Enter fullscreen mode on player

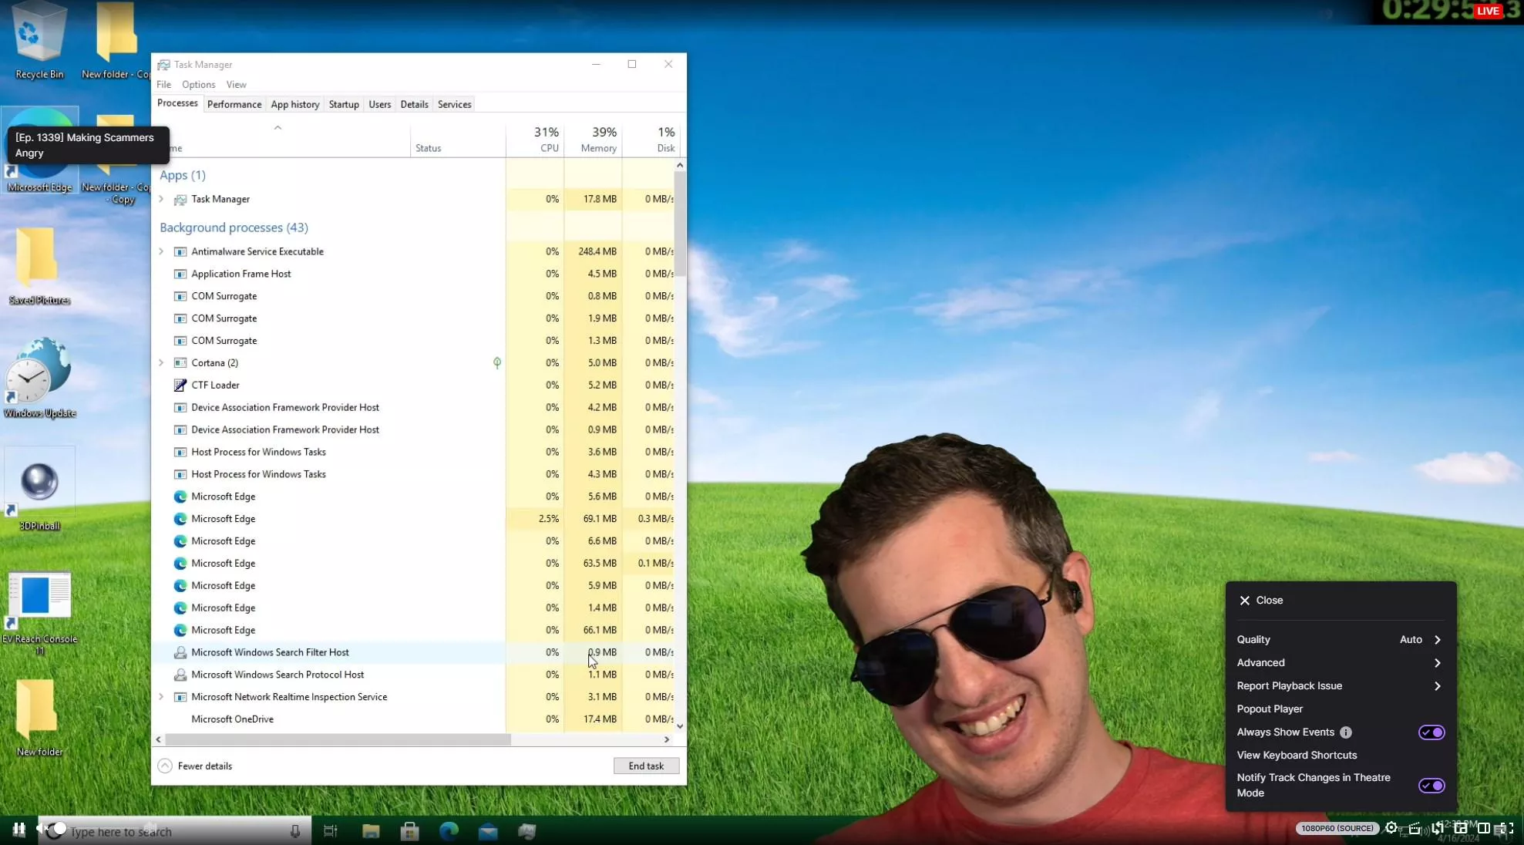(x=1507, y=828)
